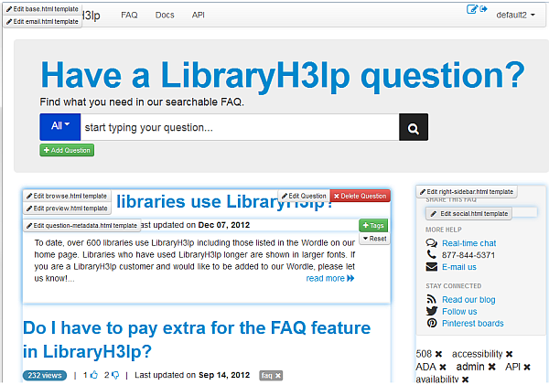Screen dimensions: 549x385
Task: Click the 508 tag text
Action: pyautogui.click(x=424, y=354)
